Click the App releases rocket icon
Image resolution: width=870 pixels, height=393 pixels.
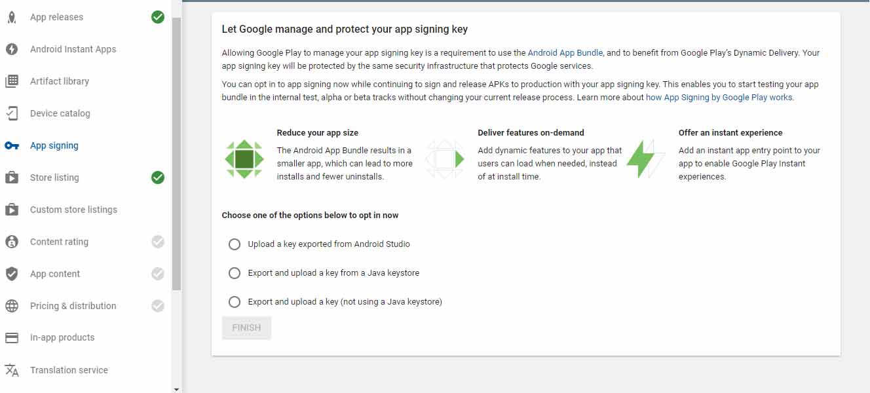12,17
